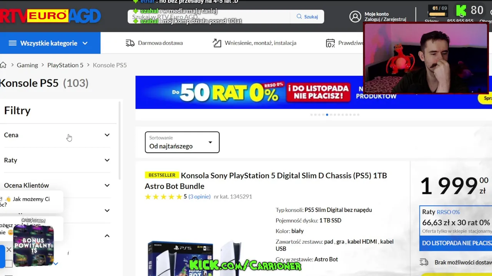Open the Sortowanie dropdown
Viewport: 492px width, 276px height.
(x=182, y=142)
